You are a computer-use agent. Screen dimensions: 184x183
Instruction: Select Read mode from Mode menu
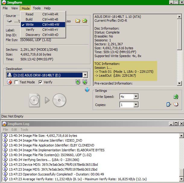click(x=43, y=14)
